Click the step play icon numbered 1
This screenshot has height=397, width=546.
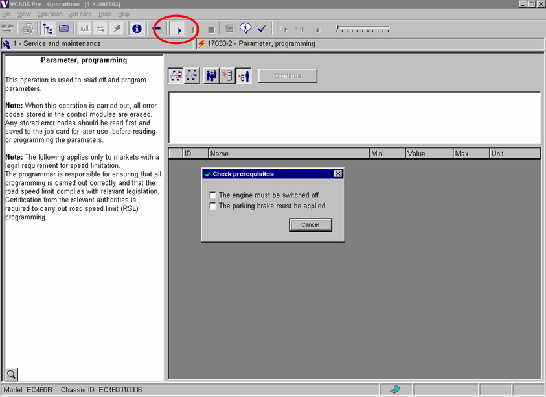(x=284, y=30)
